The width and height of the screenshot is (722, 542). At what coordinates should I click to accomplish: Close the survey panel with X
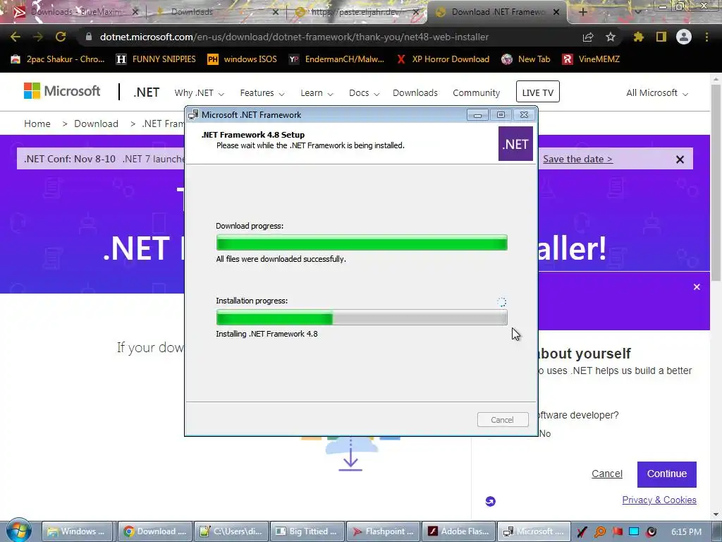click(x=697, y=287)
